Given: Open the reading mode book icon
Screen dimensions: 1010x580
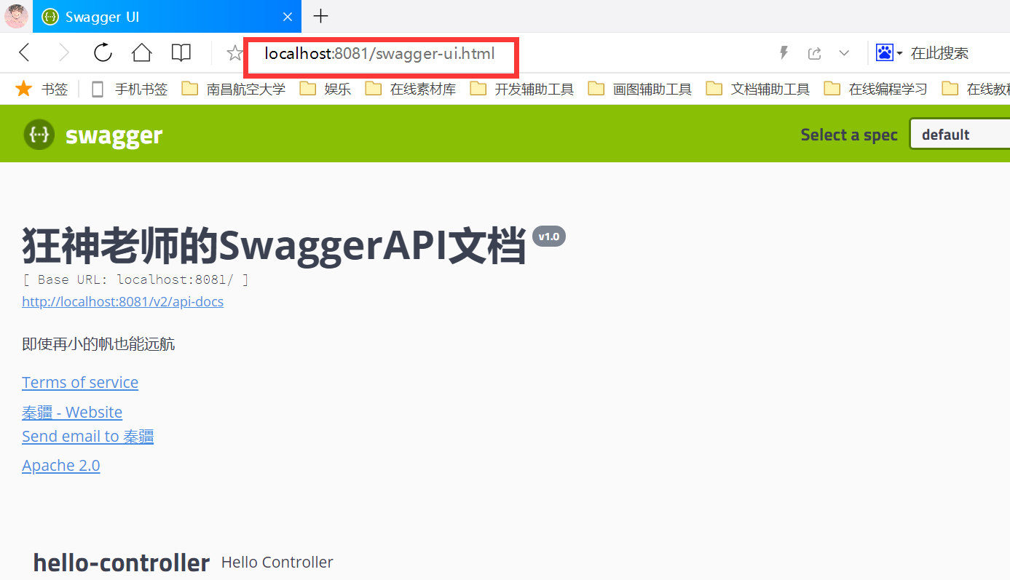Looking at the screenshot, I should point(181,52).
